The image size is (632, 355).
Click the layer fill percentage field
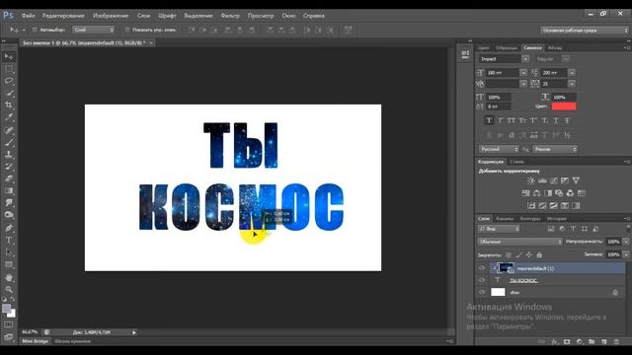click(x=613, y=254)
